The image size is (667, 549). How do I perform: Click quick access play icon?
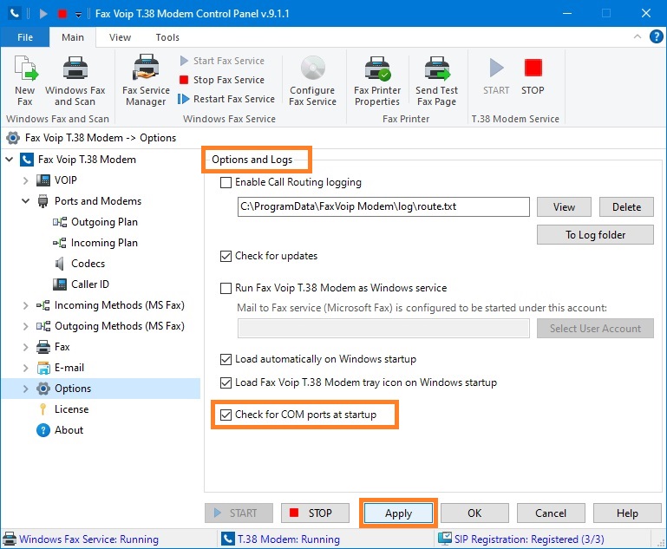pos(43,14)
